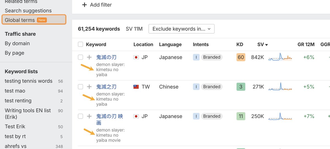Click the +6% growth rate value
This screenshot has height=149, width=330.
309,57
